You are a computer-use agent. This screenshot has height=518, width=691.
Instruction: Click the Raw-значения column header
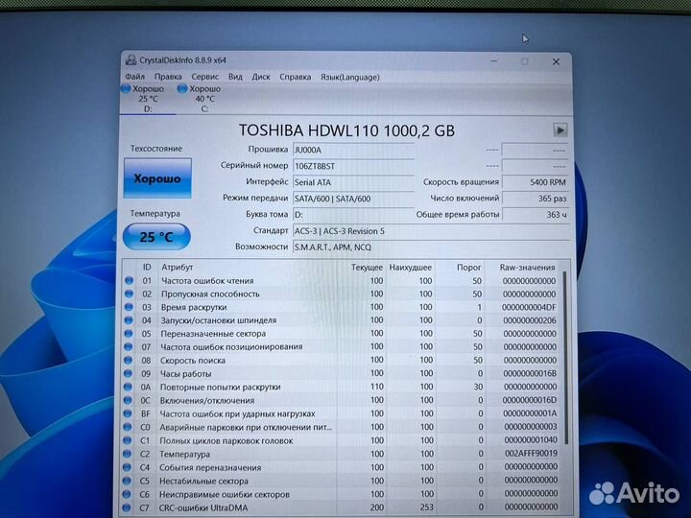527,268
